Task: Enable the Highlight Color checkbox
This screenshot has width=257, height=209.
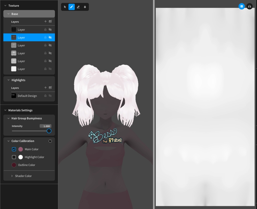Action: pos(14,157)
